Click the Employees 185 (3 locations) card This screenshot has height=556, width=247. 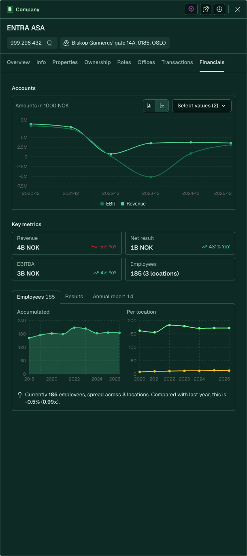click(180, 269)
